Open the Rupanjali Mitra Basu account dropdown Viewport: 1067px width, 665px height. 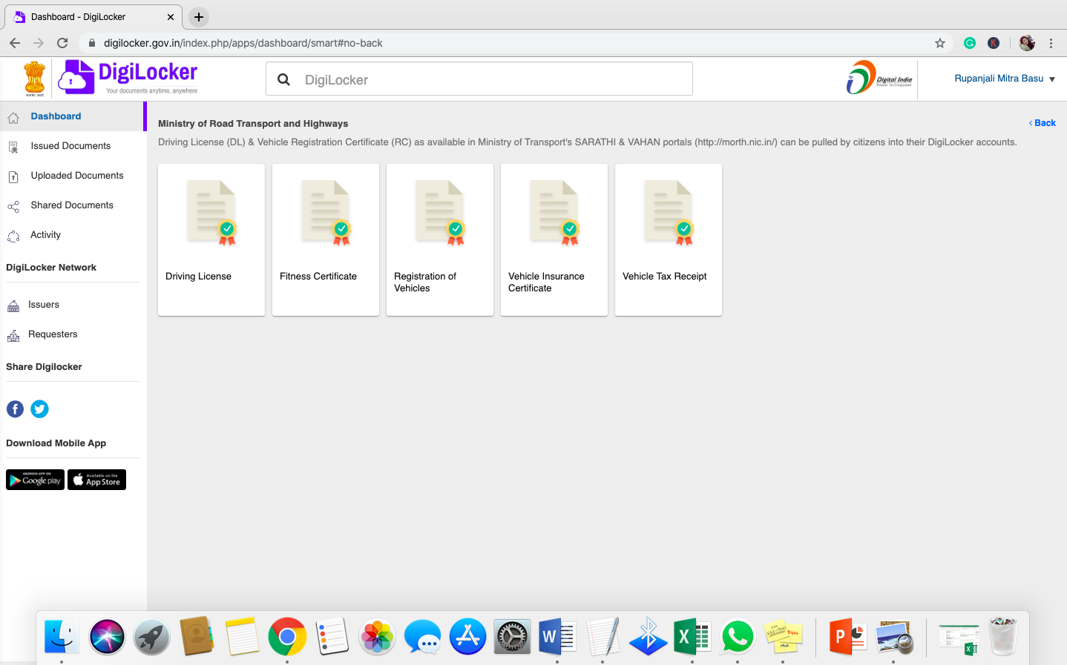pyautogui.click(x=1005, y=79)
